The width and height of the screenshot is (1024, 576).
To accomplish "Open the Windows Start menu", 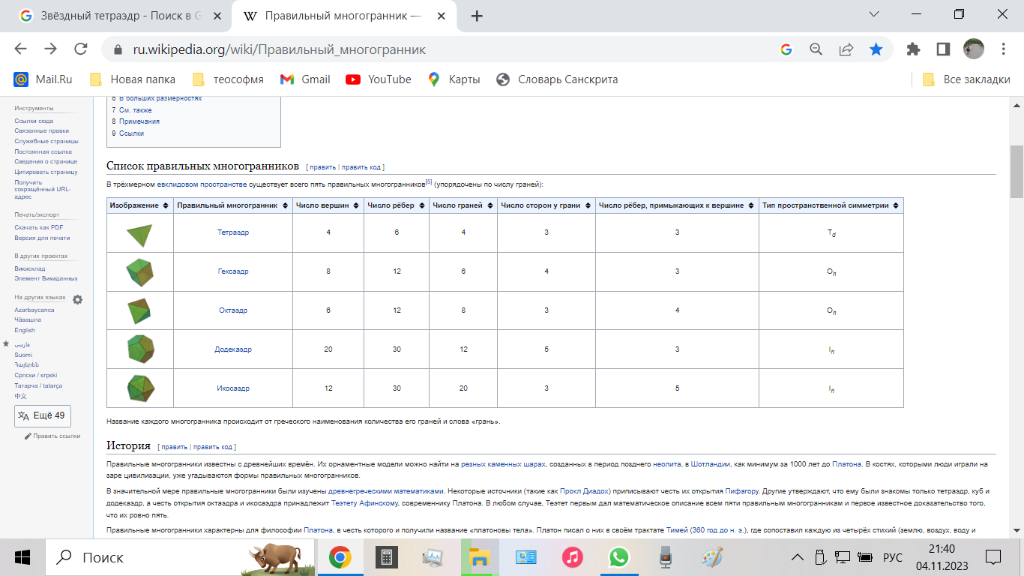I will pos(21,557).
